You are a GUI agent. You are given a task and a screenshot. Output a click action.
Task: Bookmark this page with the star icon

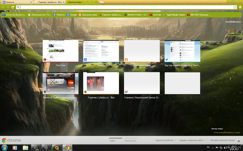(235, 7)
